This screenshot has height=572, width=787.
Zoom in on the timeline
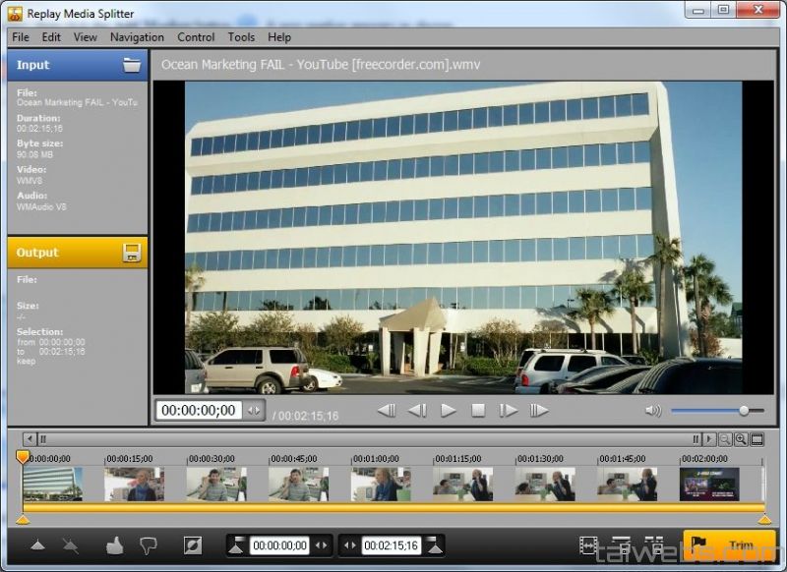coord(741,439)
